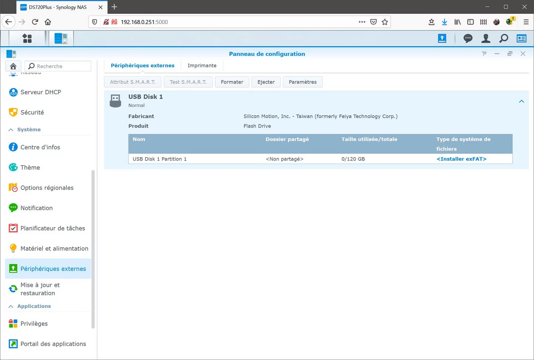Viewport: 534px width, 360px height.
Task: Click the Installer exFAT link
Action: coord(461,159)
